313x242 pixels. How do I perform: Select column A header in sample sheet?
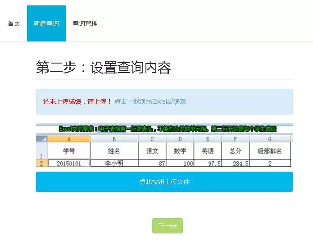click(69, 139)
